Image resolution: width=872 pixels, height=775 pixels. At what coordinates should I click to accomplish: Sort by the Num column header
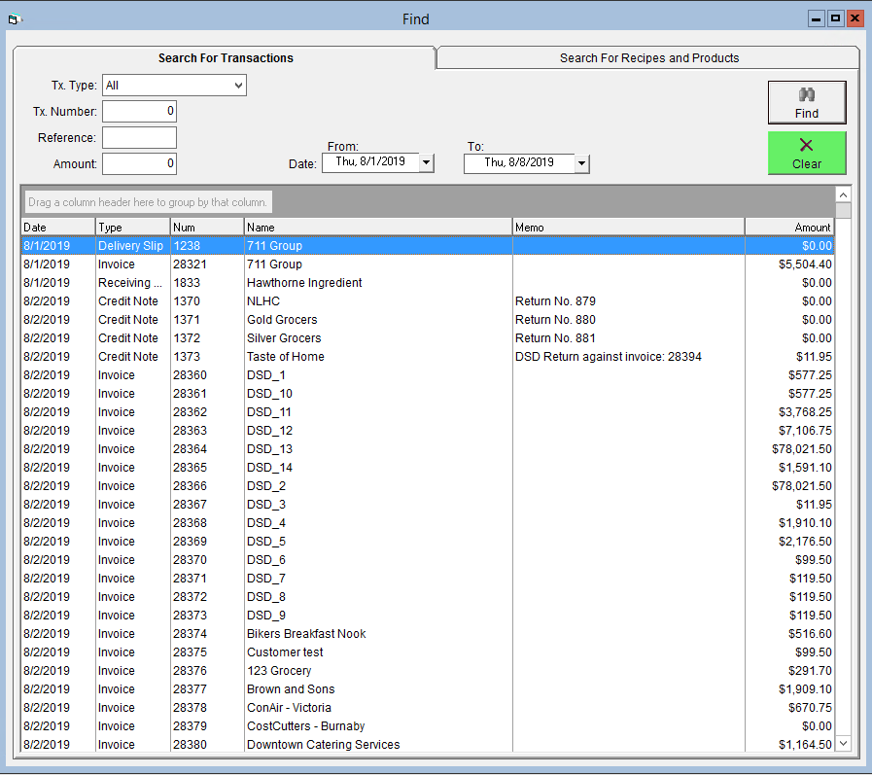(x=207, y=227)
